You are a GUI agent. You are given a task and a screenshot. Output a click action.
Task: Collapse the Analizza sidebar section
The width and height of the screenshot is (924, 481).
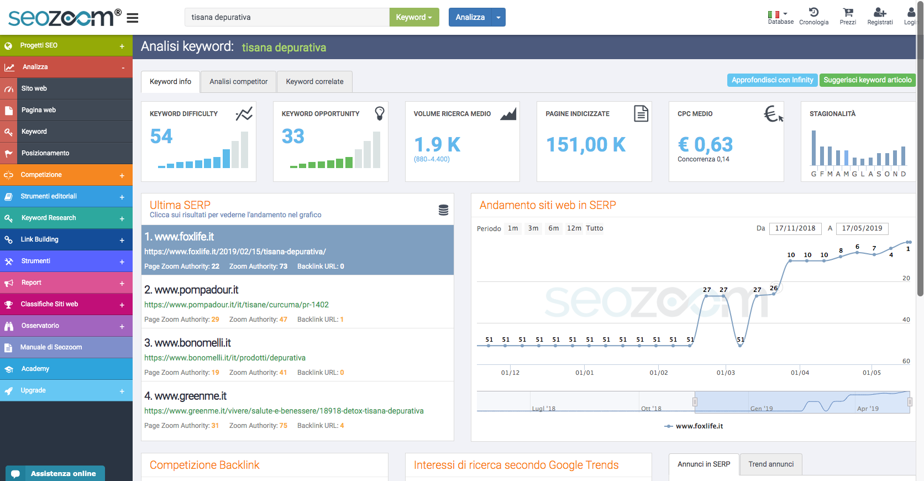(123, 68)
